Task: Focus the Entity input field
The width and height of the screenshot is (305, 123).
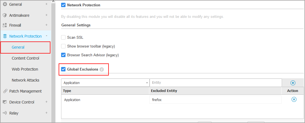Action: click(216, 83)
